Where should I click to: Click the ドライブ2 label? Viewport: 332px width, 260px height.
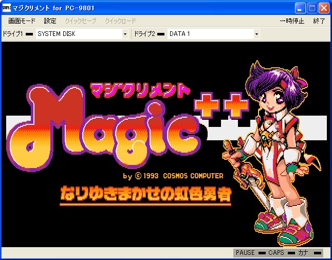click(x=144, y=34)
